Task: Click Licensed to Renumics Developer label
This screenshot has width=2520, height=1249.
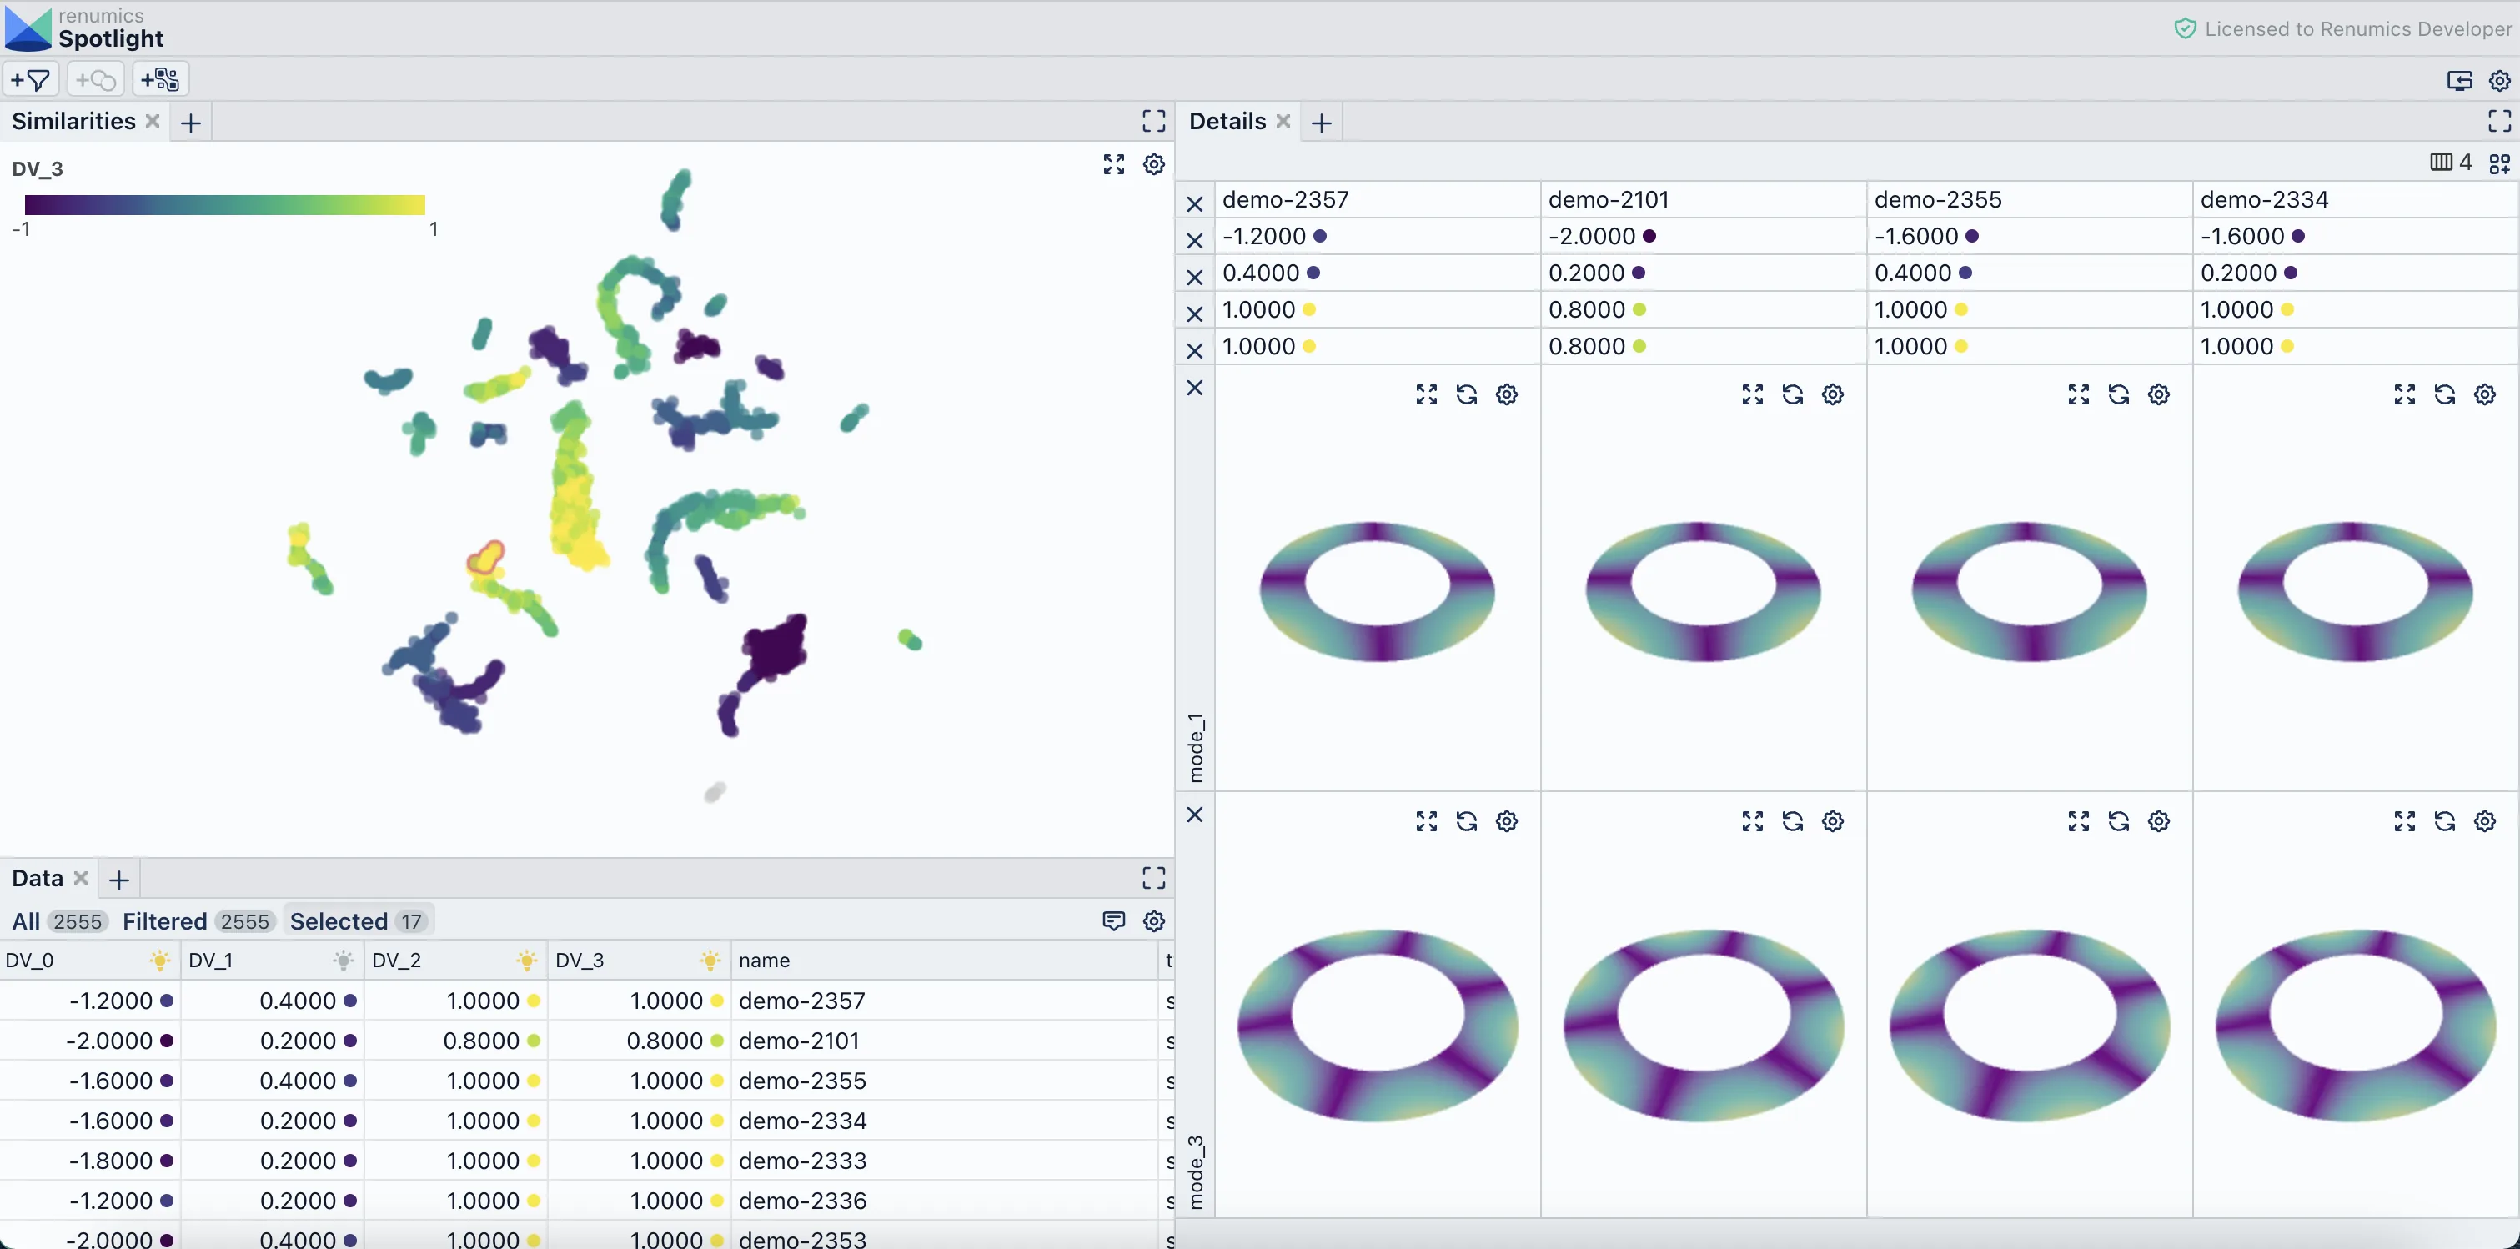Action: click(x=2343, y=28)
